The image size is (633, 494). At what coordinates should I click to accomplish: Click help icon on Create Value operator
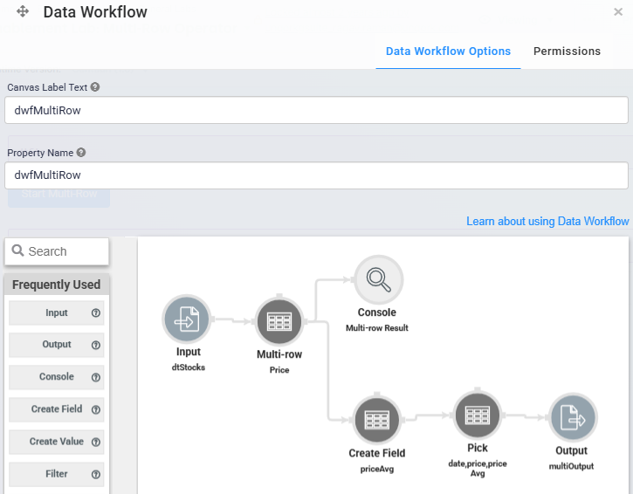96,442
